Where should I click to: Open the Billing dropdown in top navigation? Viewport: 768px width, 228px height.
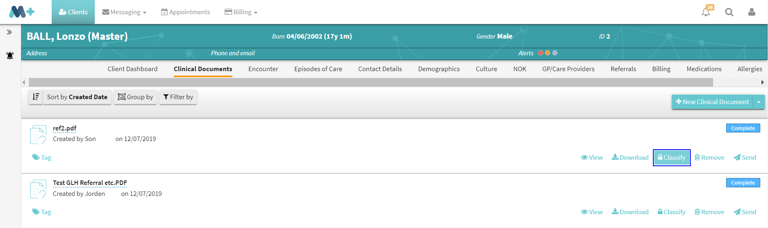pyautogui.click(x=241, y=12)
